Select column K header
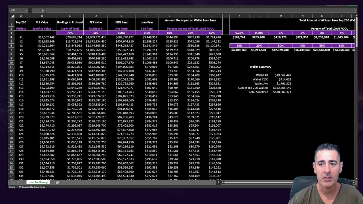Image resolution: width=363 pixels, height=204 pixels. (239, 16)
